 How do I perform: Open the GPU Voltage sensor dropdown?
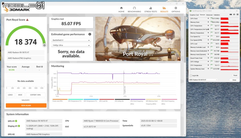pos(208,62)
